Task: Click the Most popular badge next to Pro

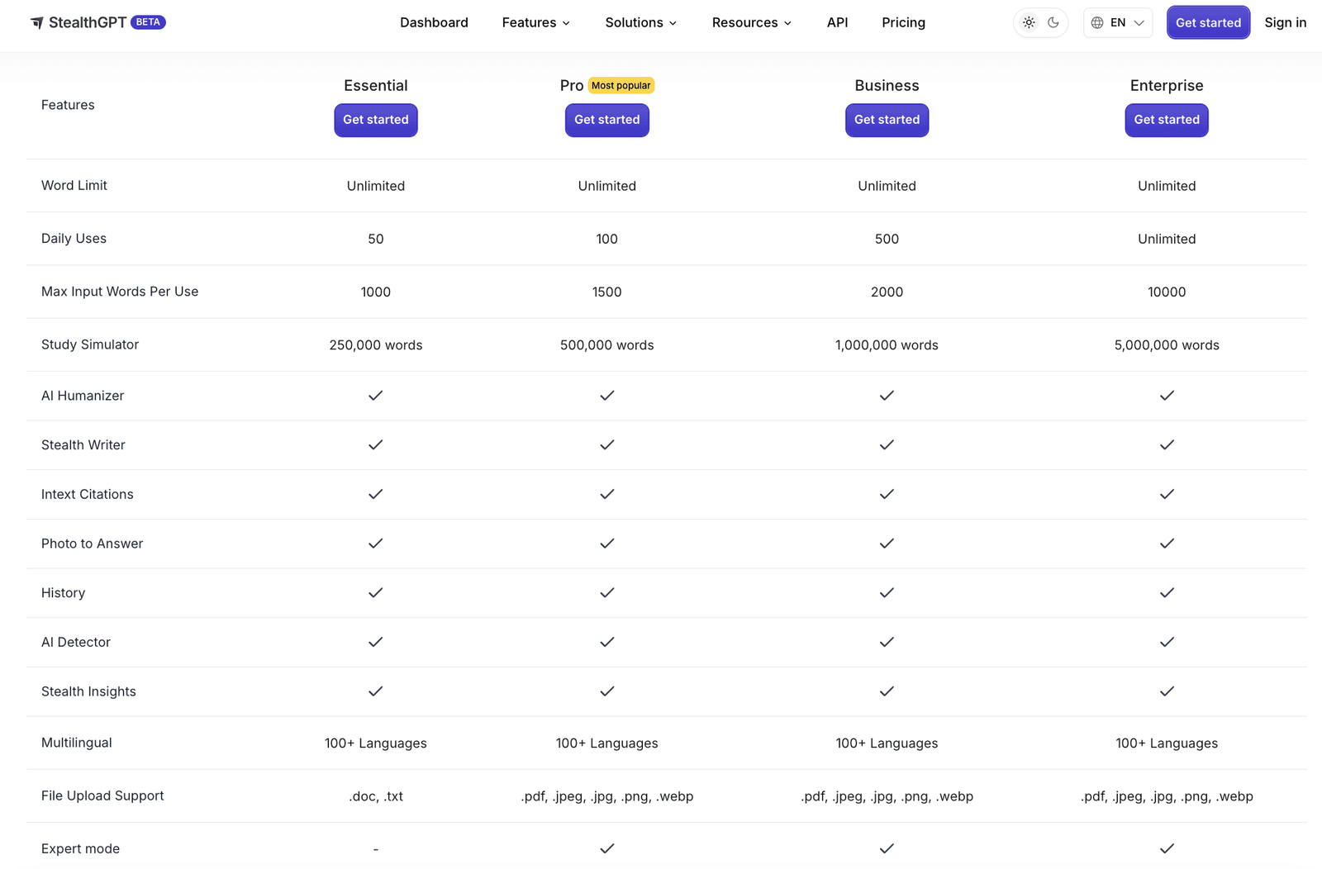Action: click(621, 85)
